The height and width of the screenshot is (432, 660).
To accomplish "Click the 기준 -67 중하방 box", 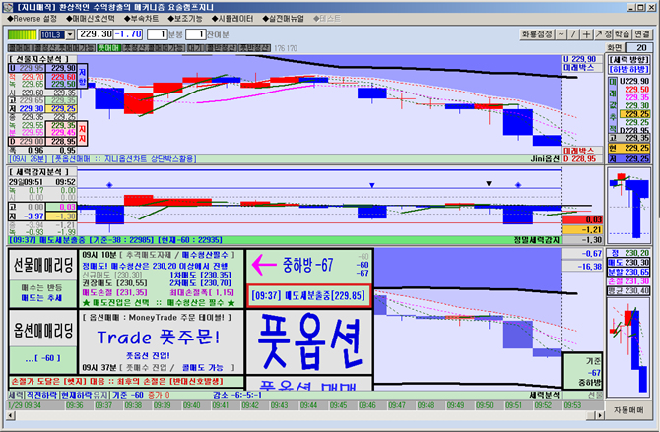I will [x=583, y=372].
